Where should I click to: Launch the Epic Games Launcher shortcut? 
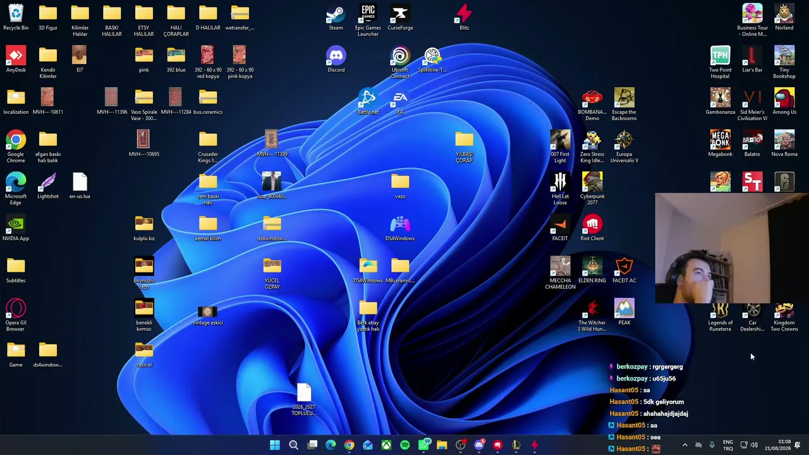click(368, 21)
